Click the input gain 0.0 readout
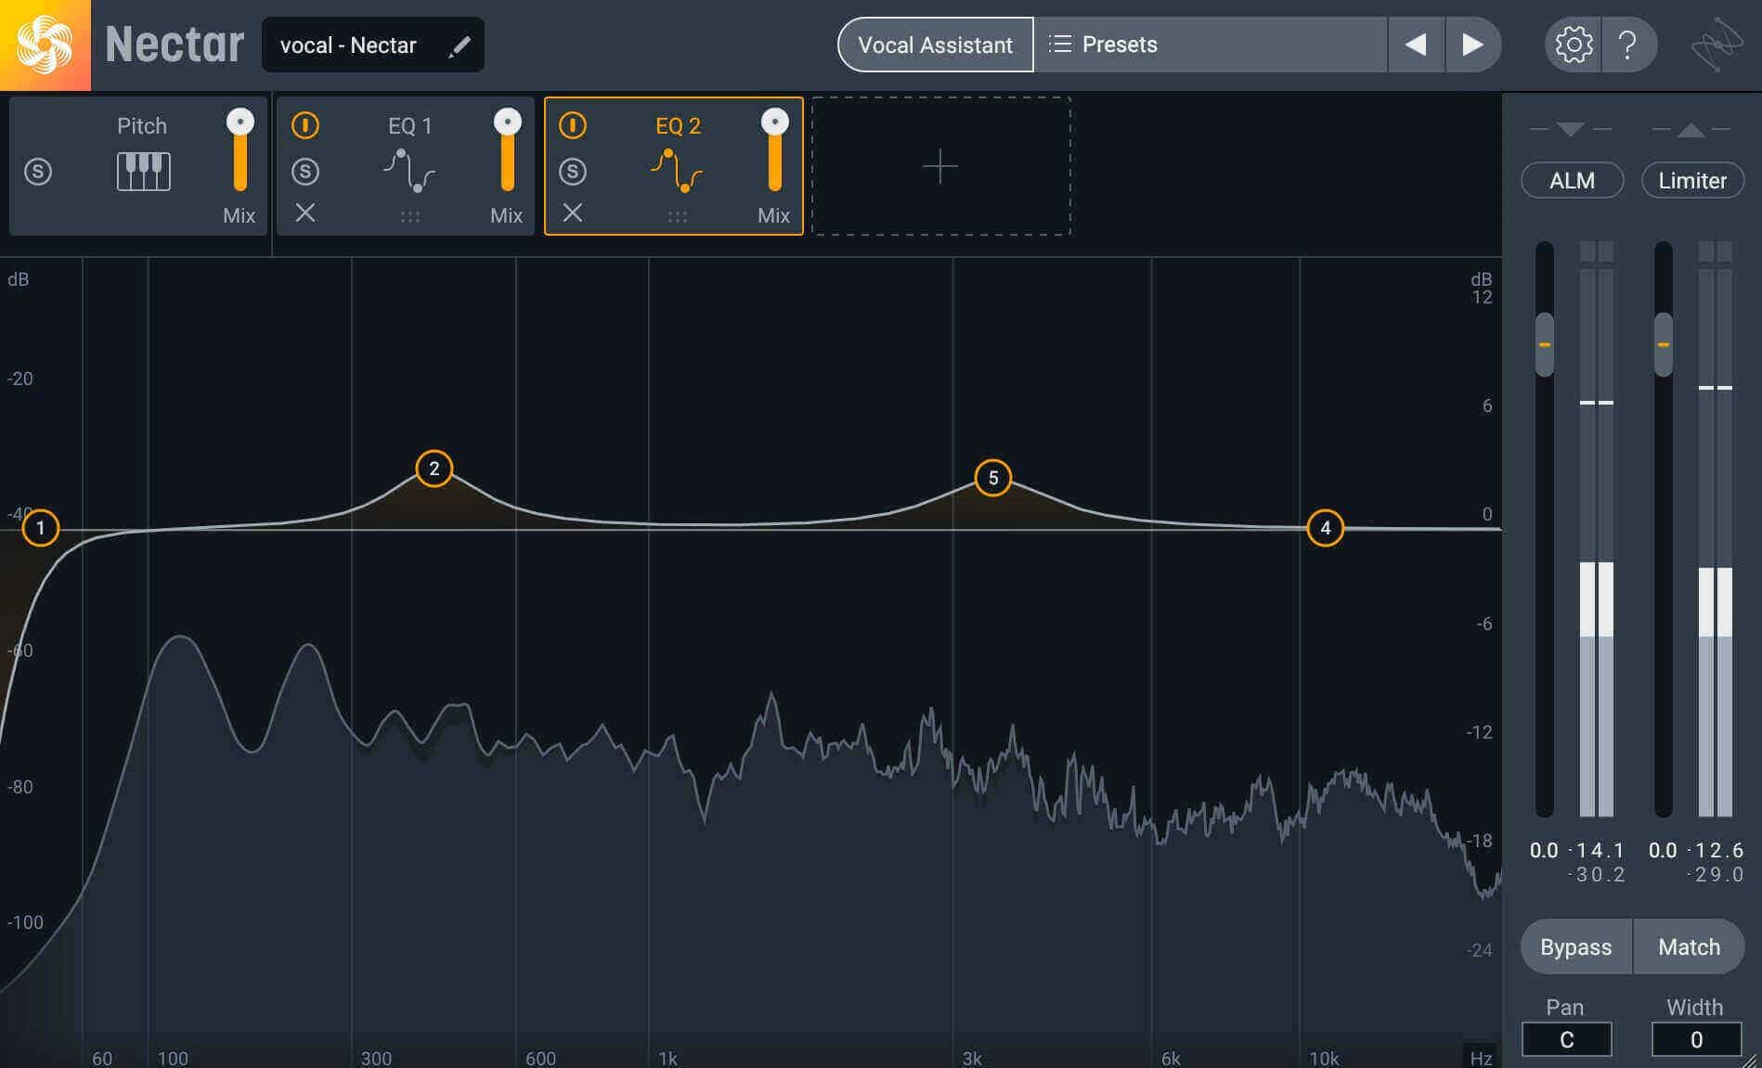The width and height of the screenshot is (1762, 1068). tap(1544, 850)
